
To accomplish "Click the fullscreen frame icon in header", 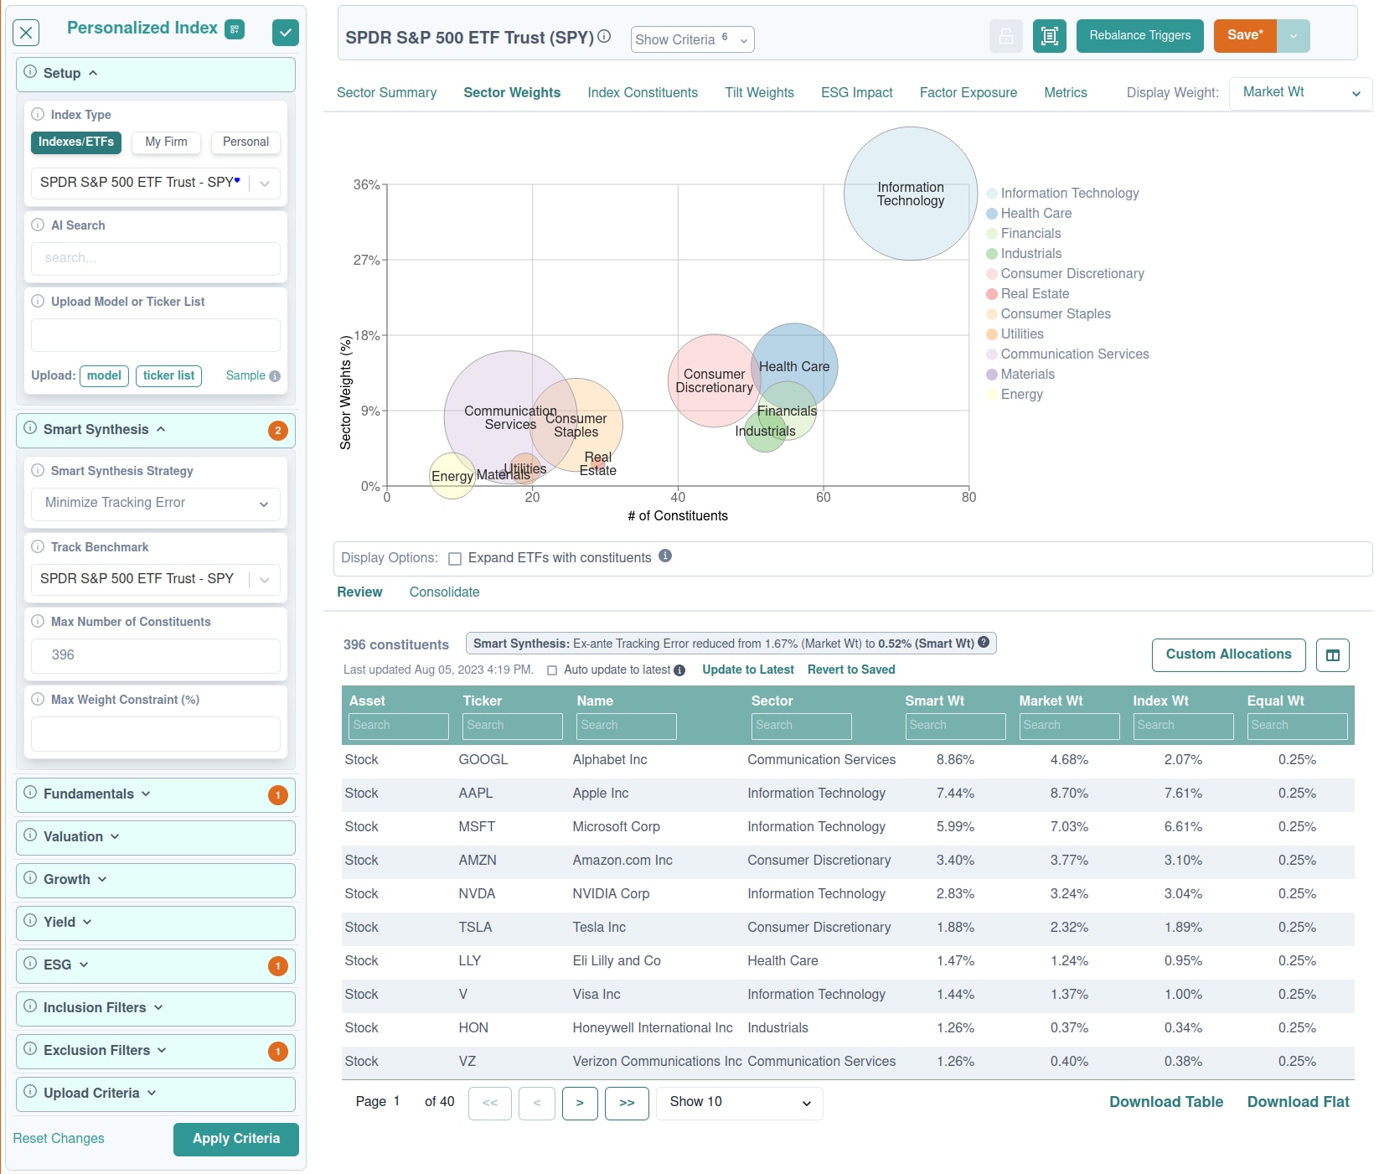I will (x=1050, y=36).
